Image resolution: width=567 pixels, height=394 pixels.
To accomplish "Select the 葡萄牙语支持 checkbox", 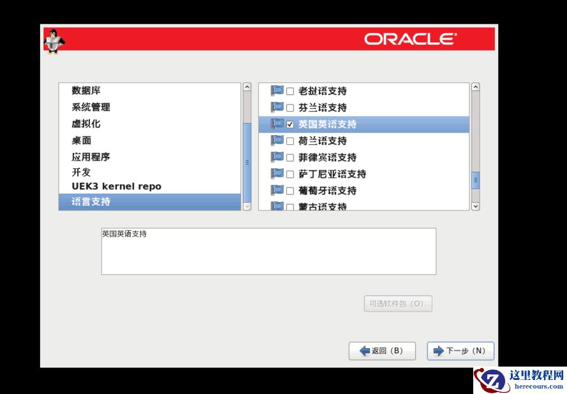I will pyautogui.click(x=290, y=191).
